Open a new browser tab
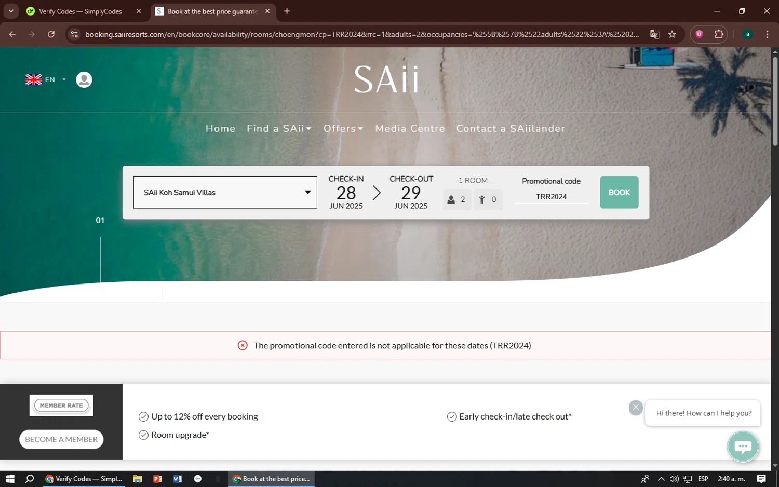 click(287, 11)
